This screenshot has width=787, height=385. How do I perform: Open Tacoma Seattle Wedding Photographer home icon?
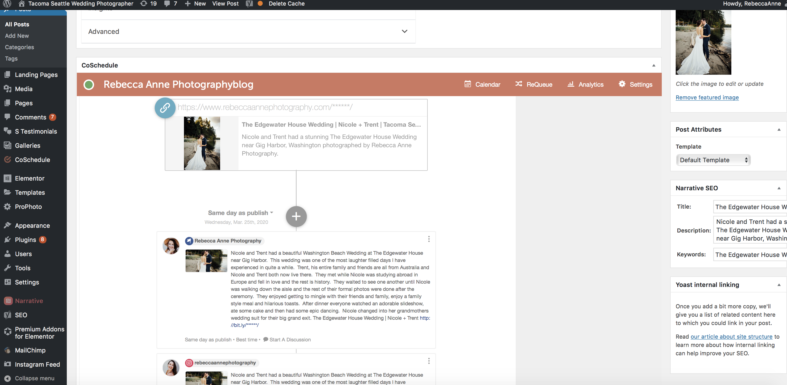tap(22, 4)
